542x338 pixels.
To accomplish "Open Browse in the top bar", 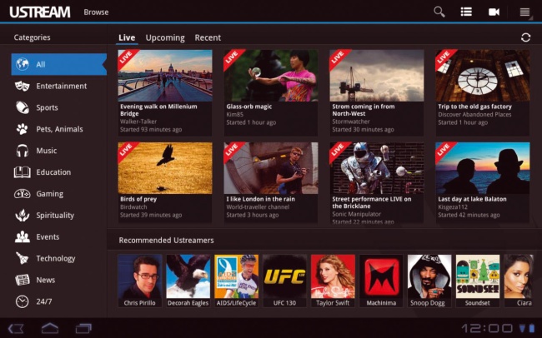I will [95, 12].
